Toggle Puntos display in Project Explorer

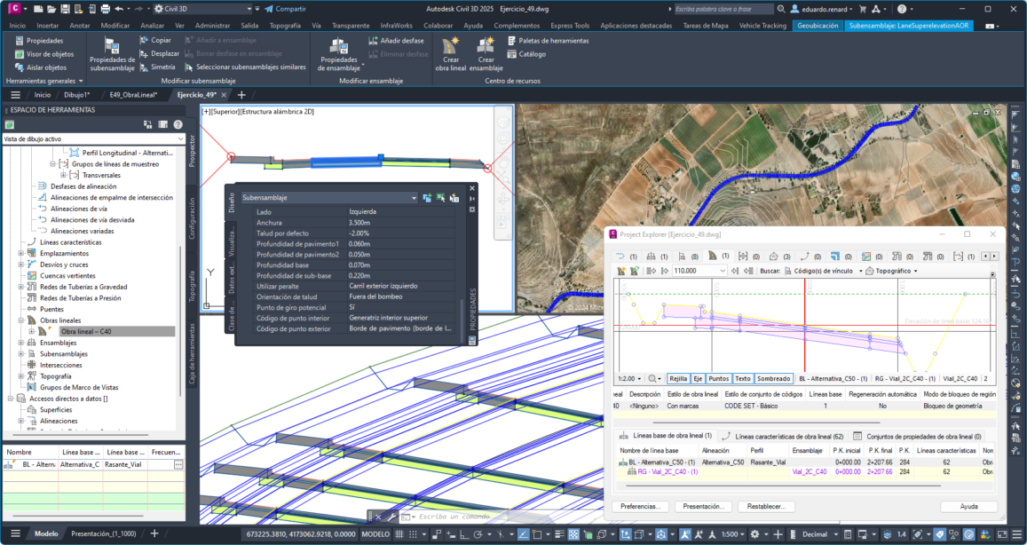(719, 378)
